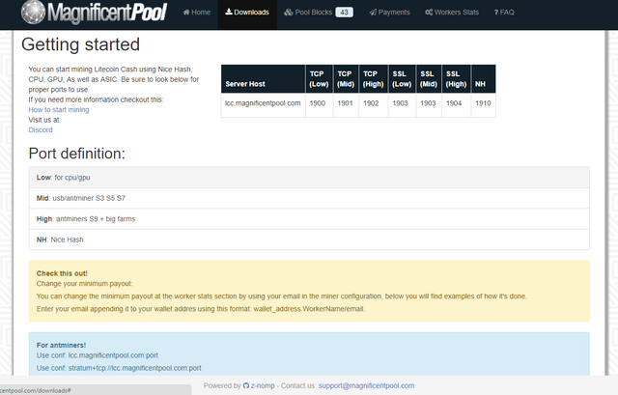This screenshot has height=395, width=618.
Task: Open Workers Stats page
Action: [452, 13]
